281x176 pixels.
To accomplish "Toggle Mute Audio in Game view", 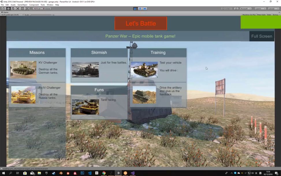I will click(261, 15).
